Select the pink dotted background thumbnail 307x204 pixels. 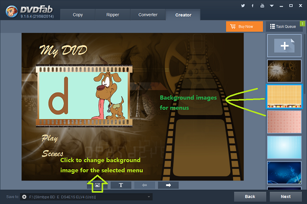[x=284, y=122]
